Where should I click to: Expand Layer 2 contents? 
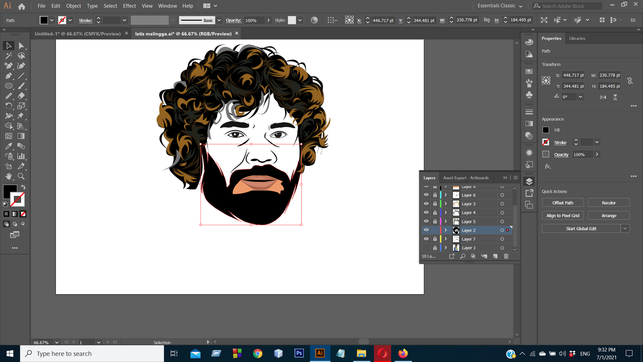446,230
